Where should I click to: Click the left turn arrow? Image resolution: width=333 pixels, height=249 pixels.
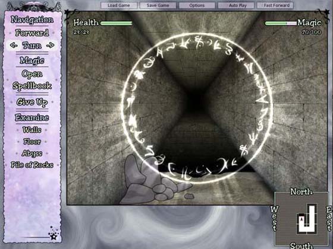point(14,45)
